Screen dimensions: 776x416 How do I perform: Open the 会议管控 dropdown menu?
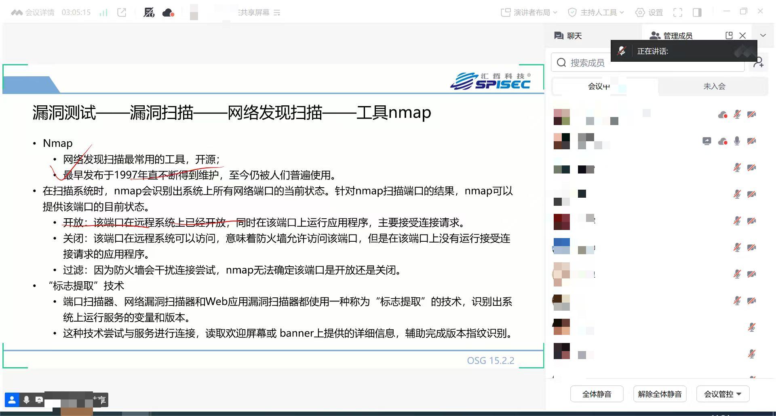pyautogui.click(x=723, y=394)
